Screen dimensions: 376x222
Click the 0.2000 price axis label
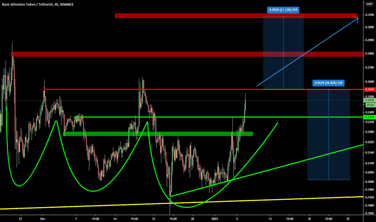pos(370,182)
